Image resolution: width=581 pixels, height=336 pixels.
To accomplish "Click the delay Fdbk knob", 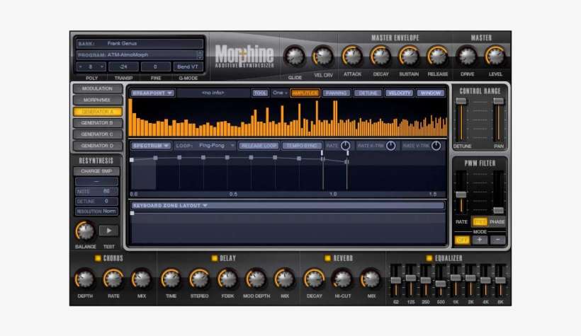I will (x=227, y=279).
